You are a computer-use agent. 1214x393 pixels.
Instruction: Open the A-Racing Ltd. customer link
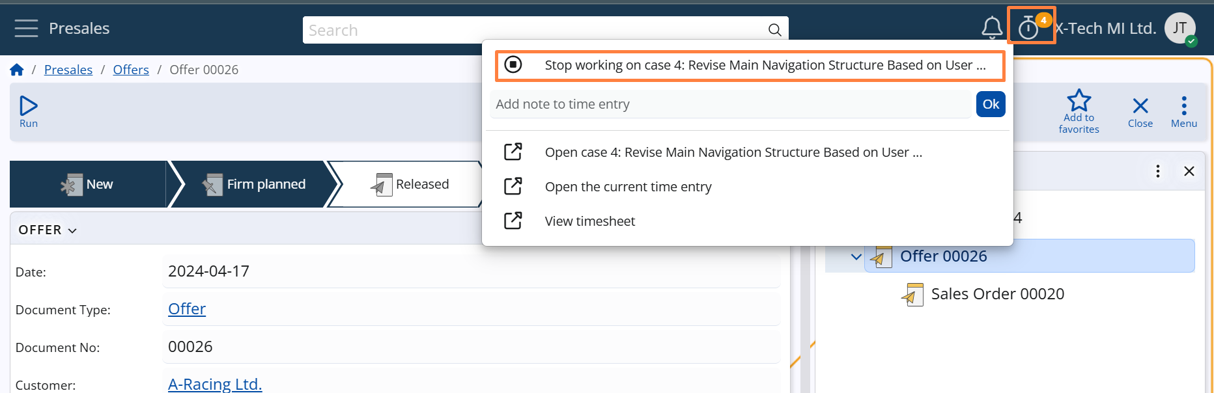coord(215,384)
